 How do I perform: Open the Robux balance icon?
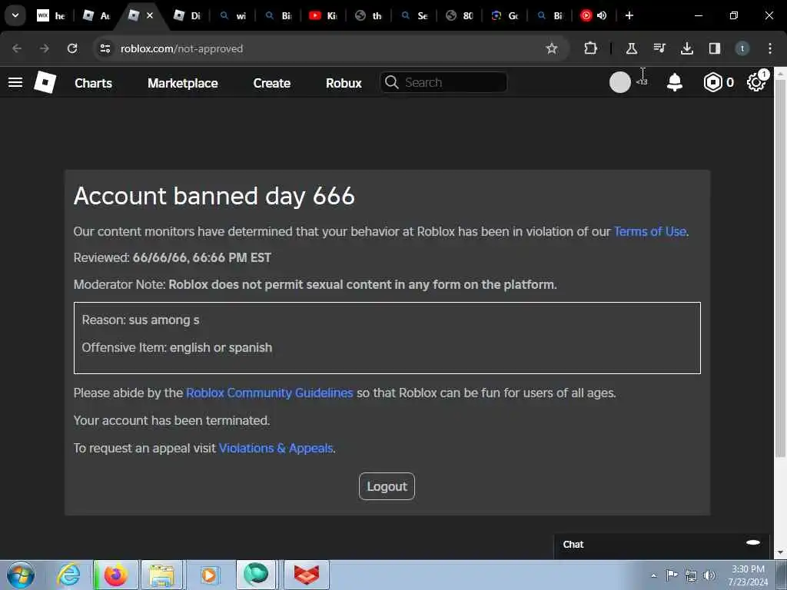712,82
